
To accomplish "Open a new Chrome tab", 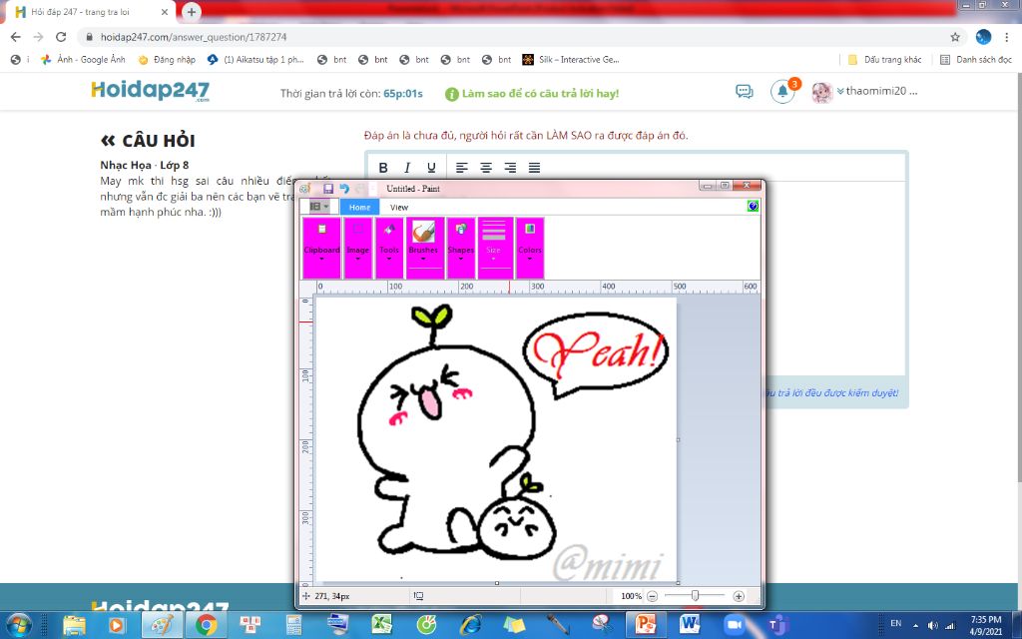I will click(x=191, y=12).
